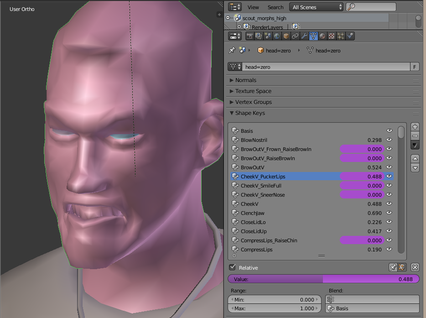
Task: Toggle fake user F button for mesh
Action: pyautogui.click(x=415, y=67)
